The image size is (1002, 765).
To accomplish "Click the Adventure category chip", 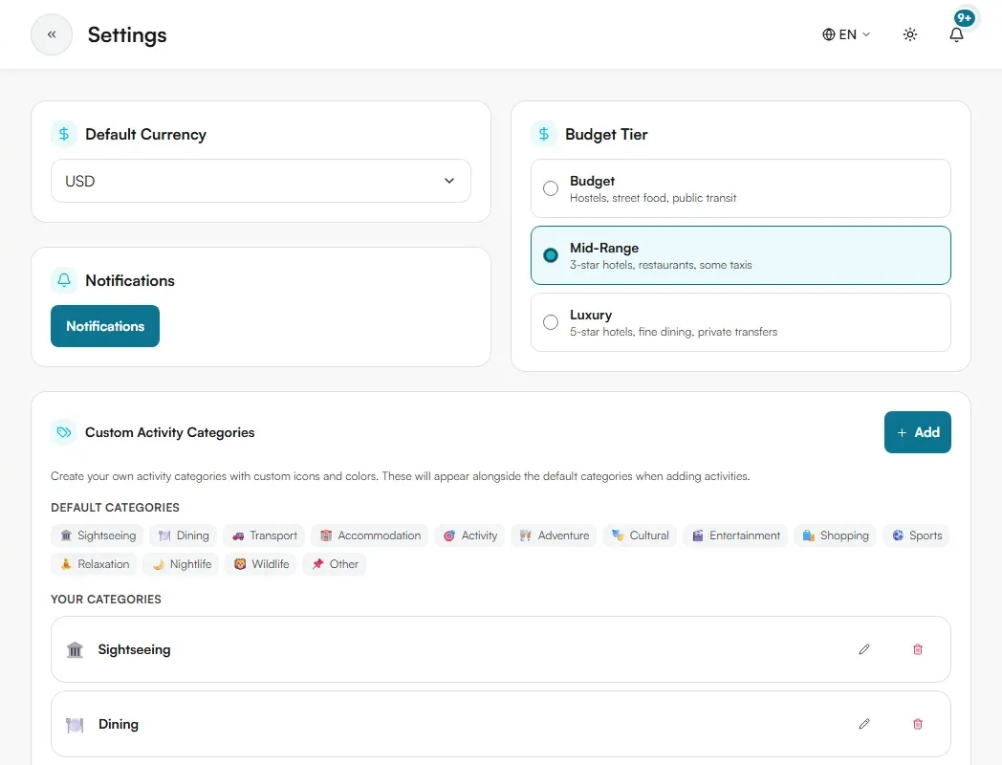I will tap(554, 535).
